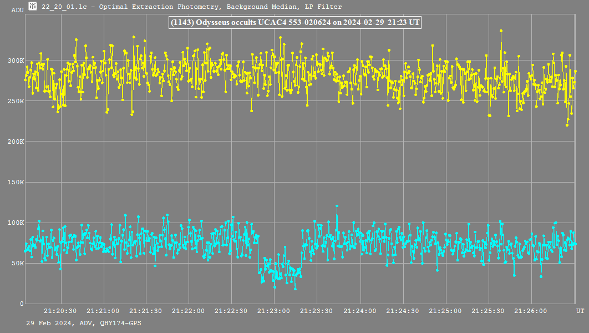
Task: Select the 250K Y-axis label
Action: point(15,101)
